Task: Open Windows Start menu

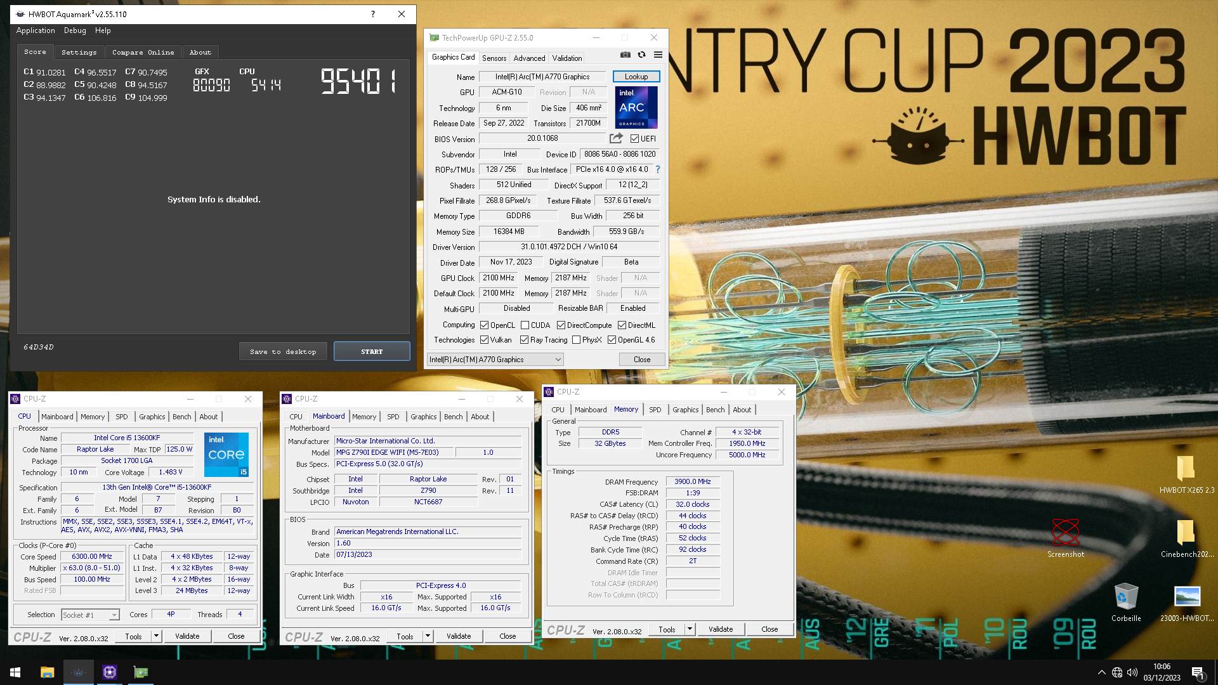Action: pyautogui.click(x=15, y=672)
